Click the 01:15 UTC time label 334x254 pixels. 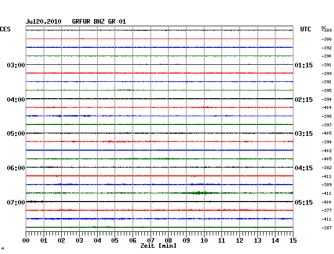click(304, 65)
